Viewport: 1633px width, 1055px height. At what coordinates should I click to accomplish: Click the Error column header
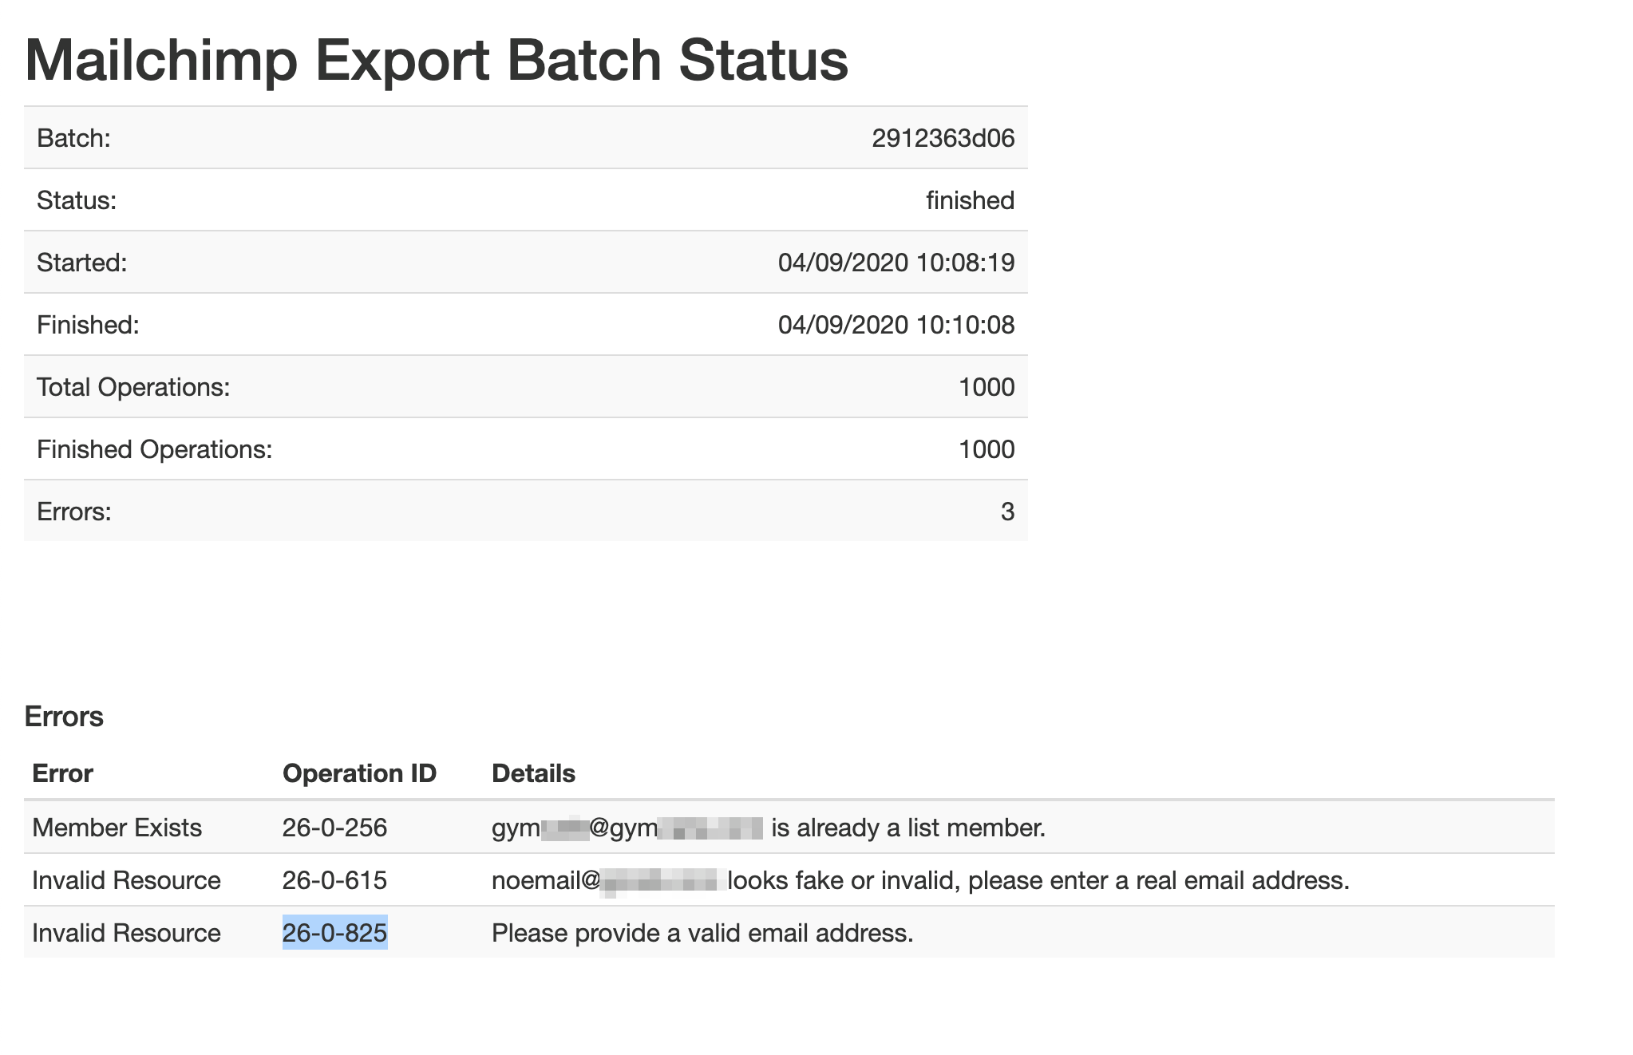(x=62, y=773)
